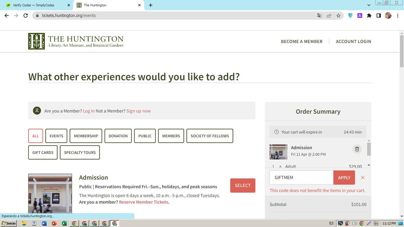Click the Huntington logo emblem

pos(36,41)
